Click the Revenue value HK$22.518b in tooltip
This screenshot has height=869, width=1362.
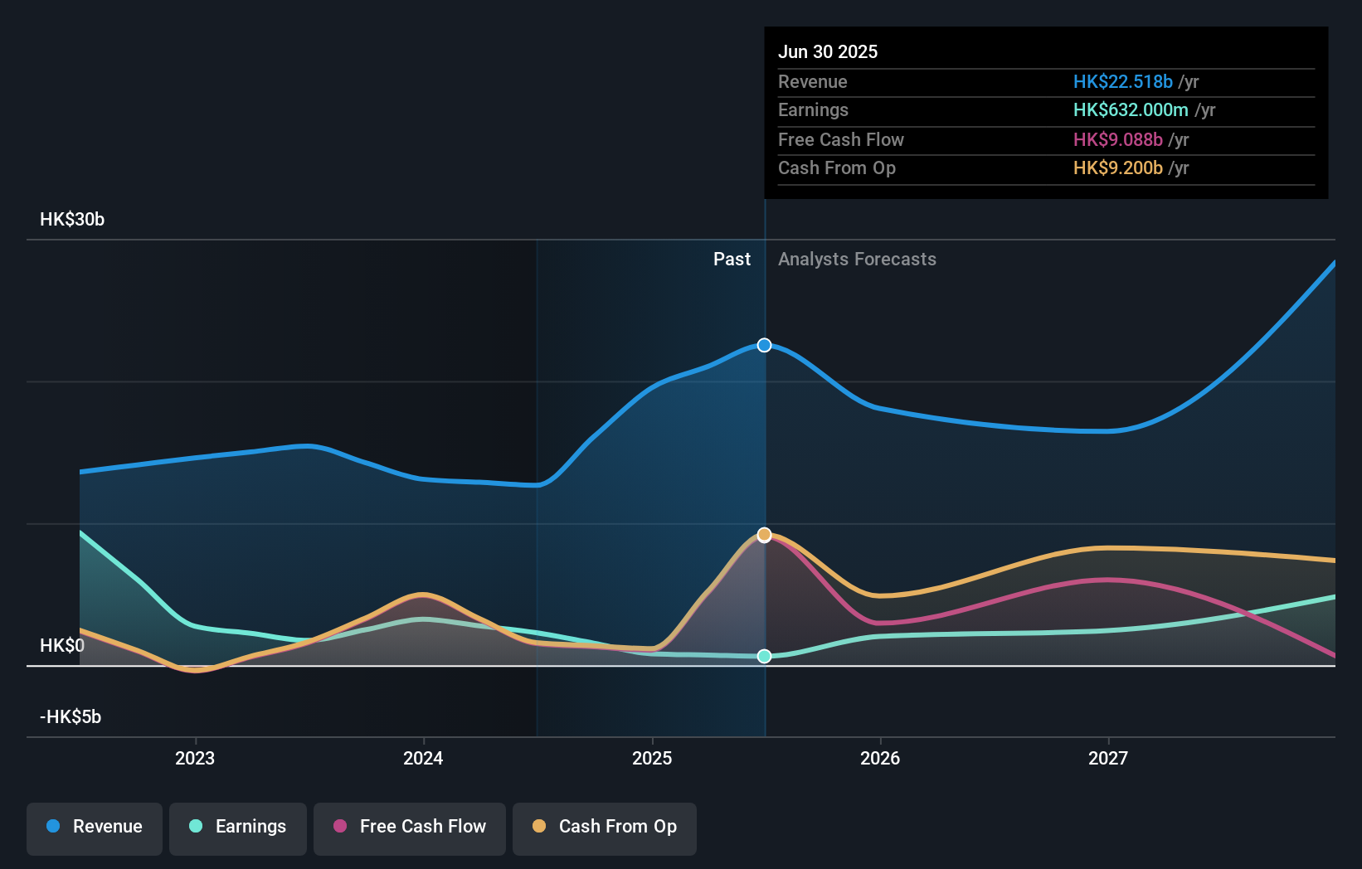tap(1123, 81)
